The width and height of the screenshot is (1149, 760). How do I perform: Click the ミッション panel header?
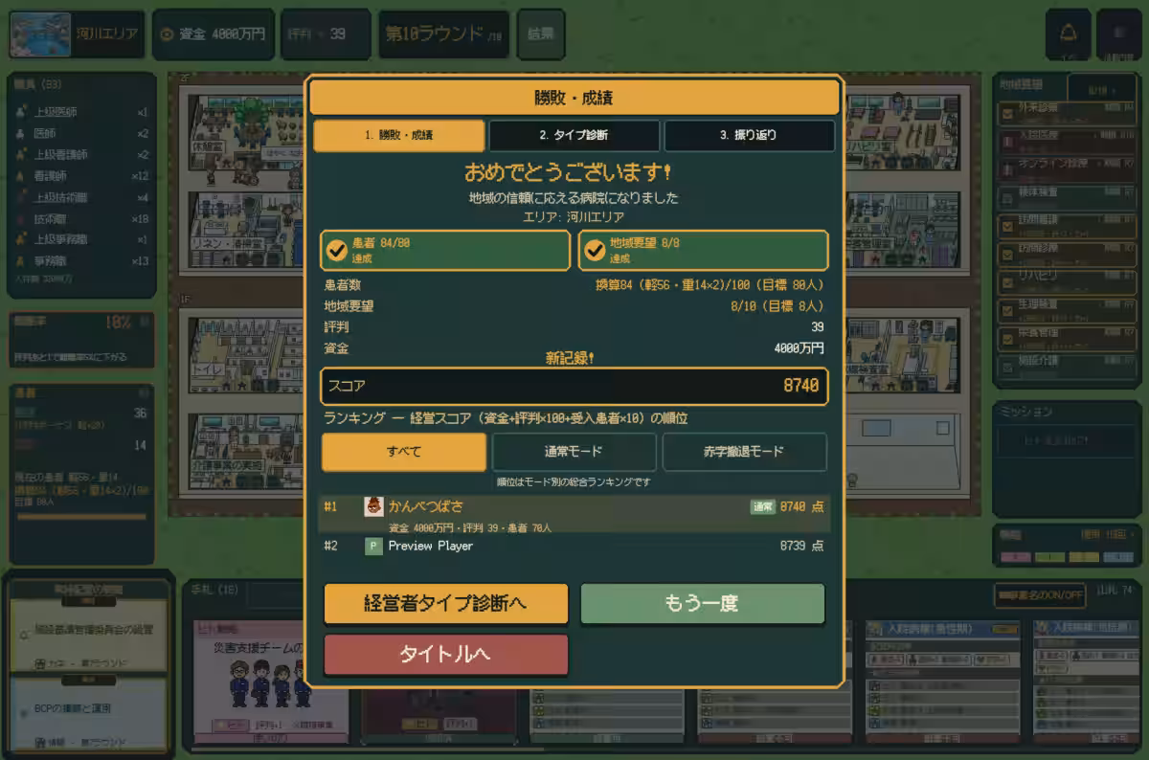point(1025,412)
